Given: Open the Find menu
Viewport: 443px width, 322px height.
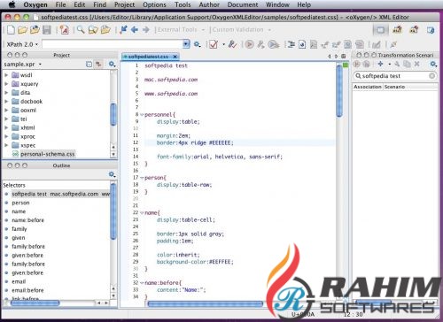Looking at the screenshot, I should click(x=99, y=4).
